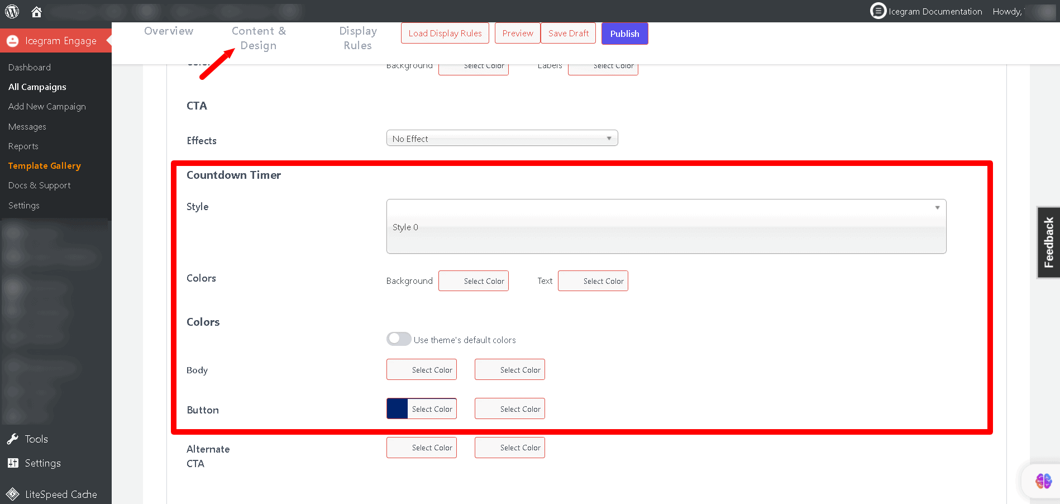Pick dark blue Button color swatch

coord(397,408)
